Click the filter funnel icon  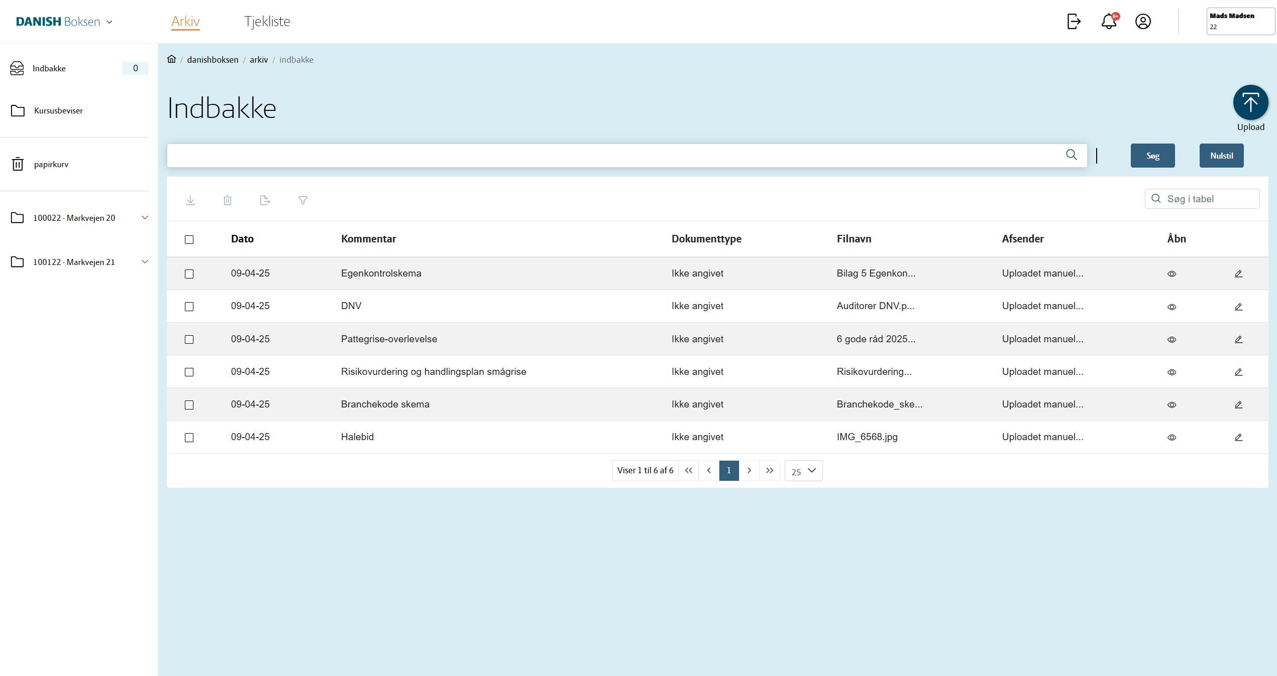tap(303, 200)
